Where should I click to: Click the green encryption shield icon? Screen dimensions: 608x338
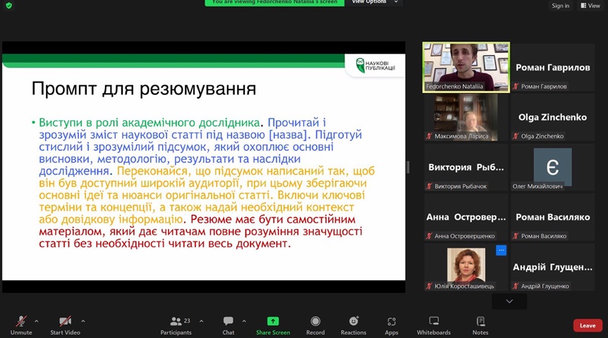point(9,6)
